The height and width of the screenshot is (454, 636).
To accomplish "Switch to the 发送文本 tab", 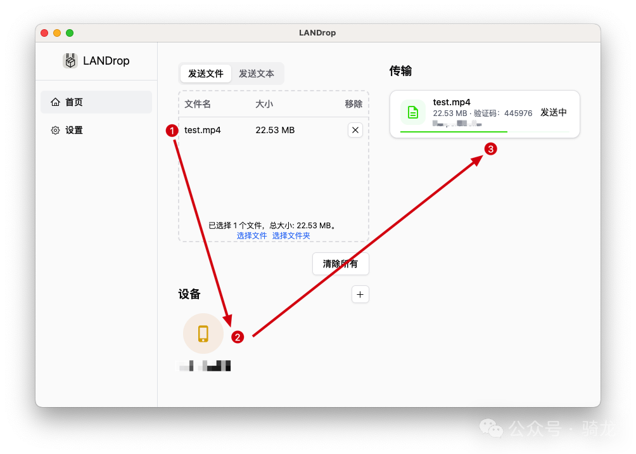I will coord(257,73).
